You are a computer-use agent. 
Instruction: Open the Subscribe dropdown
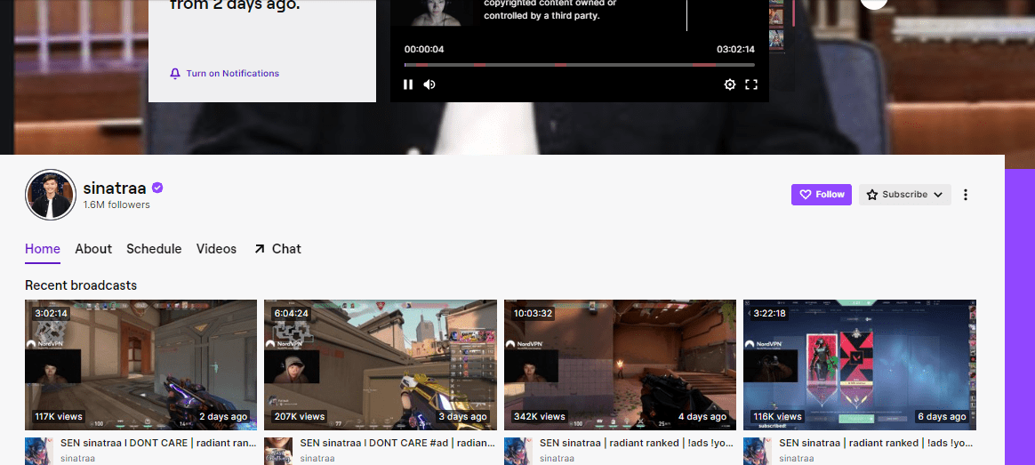tap(904, 195)
